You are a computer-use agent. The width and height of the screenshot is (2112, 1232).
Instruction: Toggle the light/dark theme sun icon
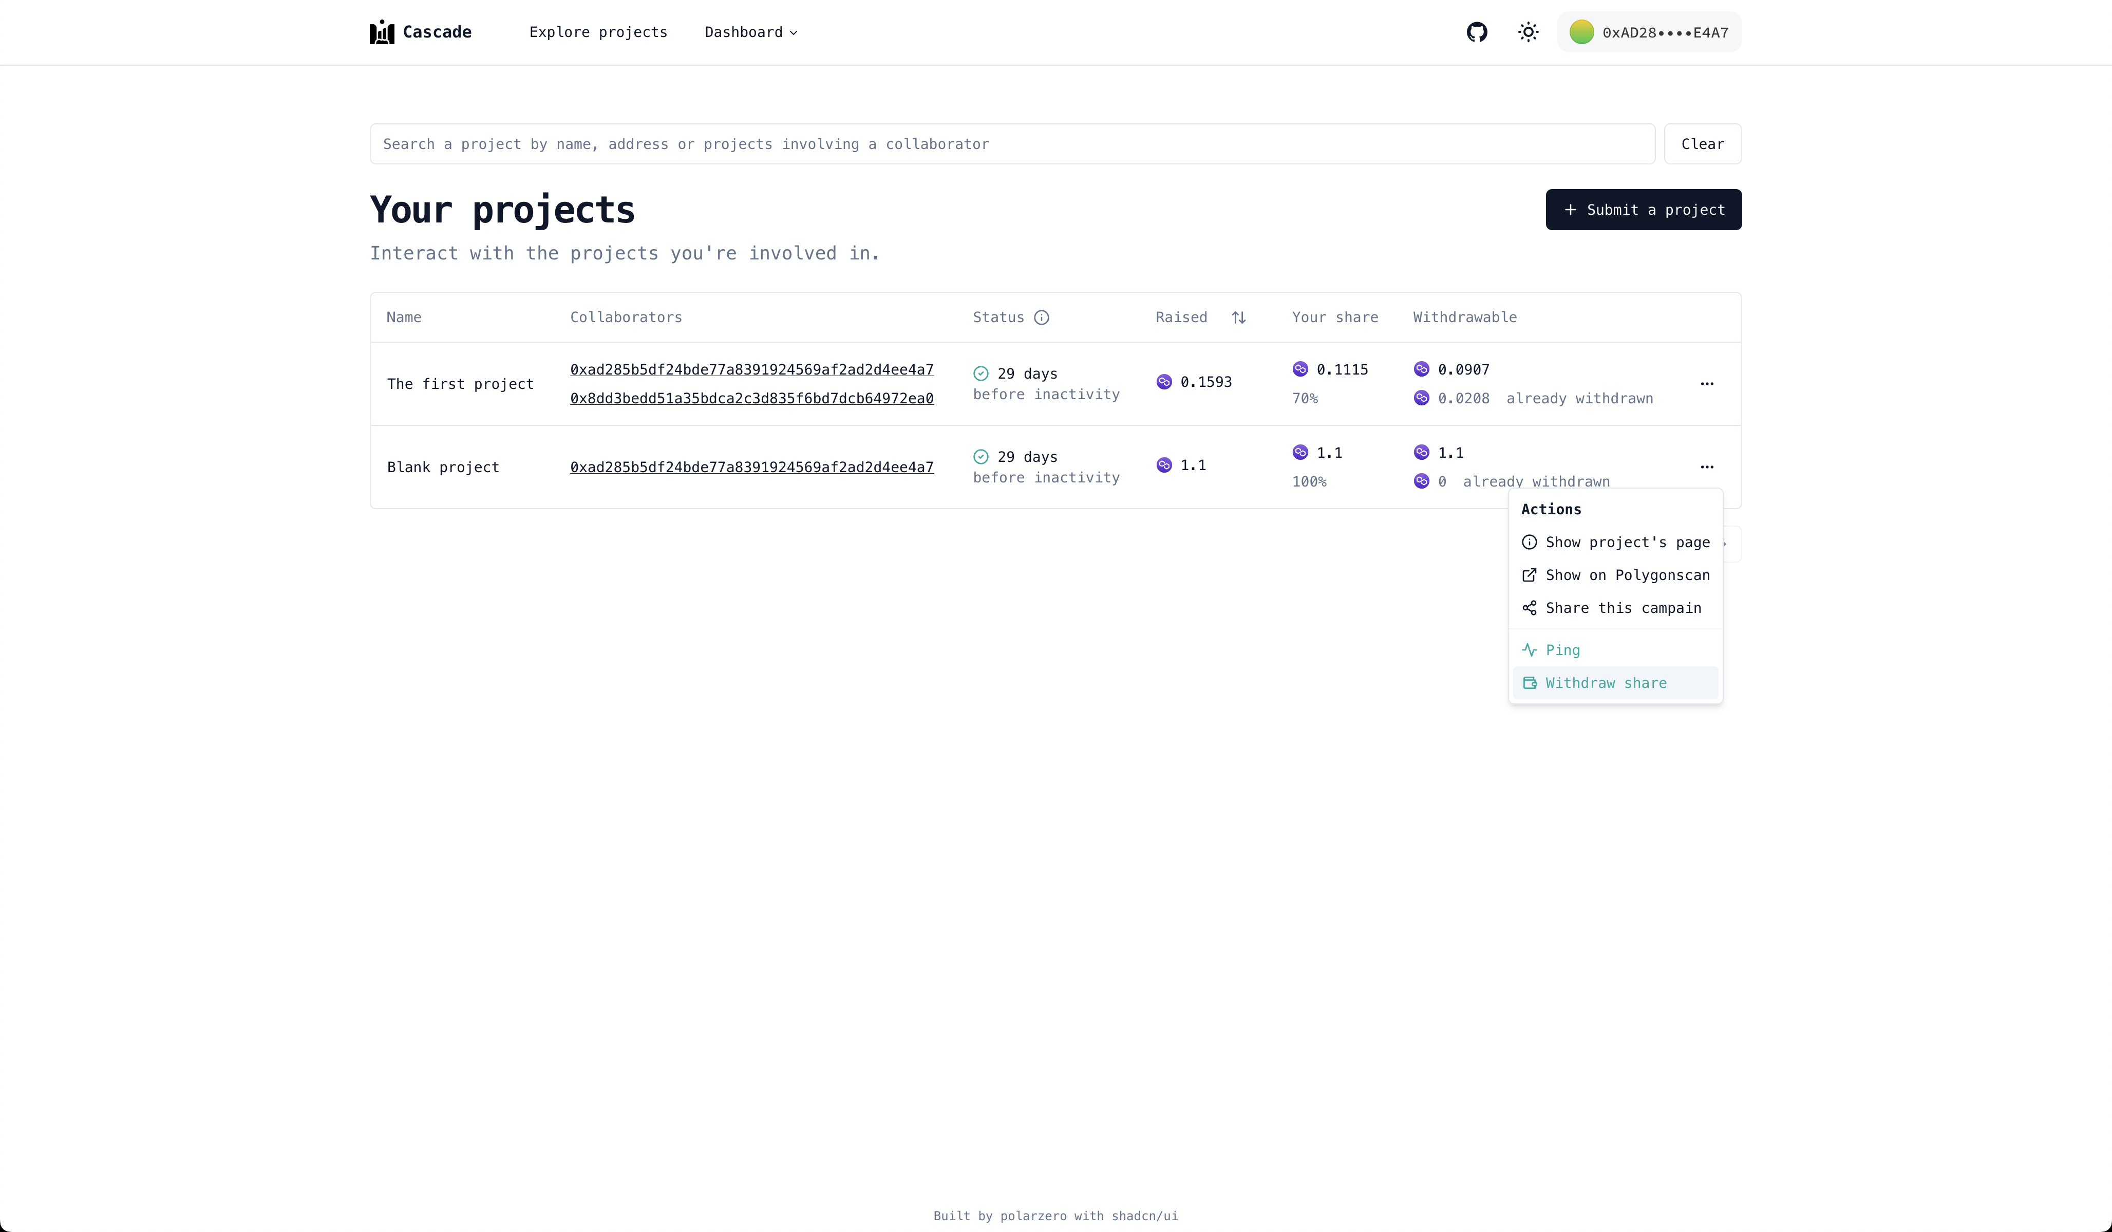(1528, 32)
